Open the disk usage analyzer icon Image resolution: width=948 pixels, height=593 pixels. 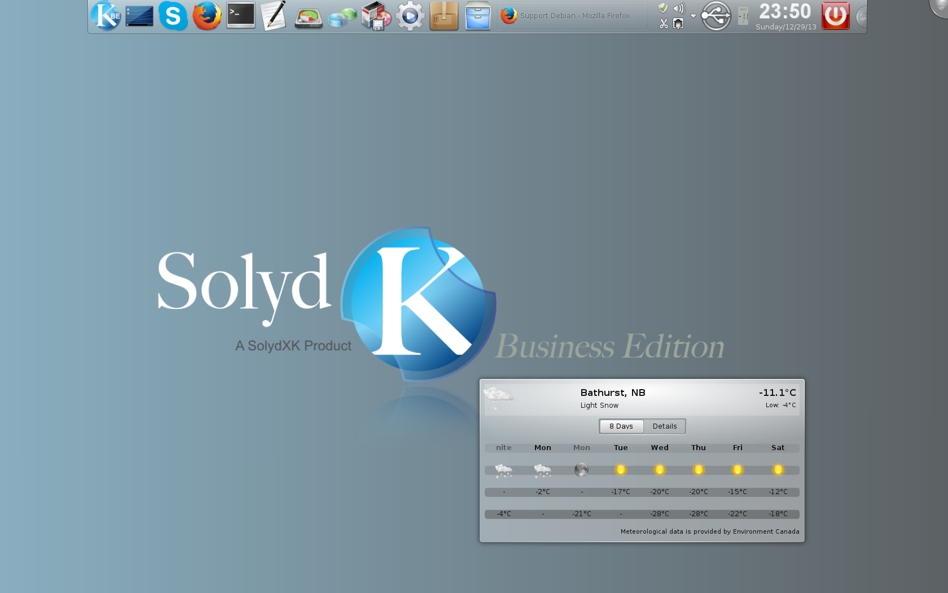(x=308, y=17)
